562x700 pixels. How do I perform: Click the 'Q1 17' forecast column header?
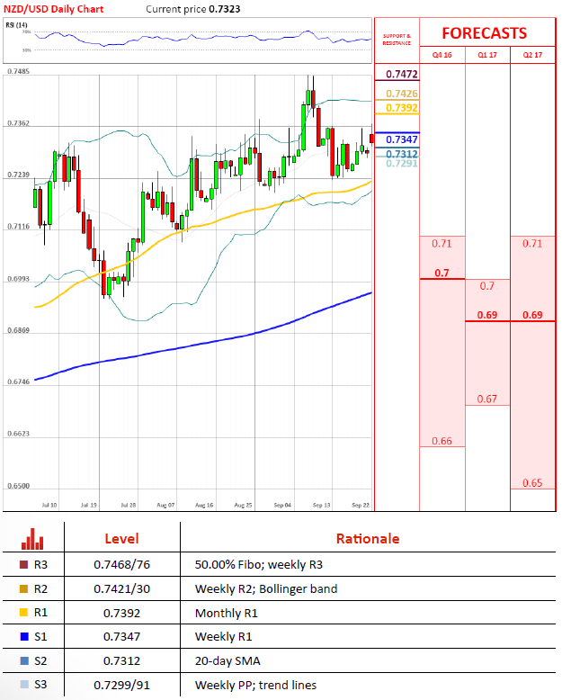(x=487, y=55)
